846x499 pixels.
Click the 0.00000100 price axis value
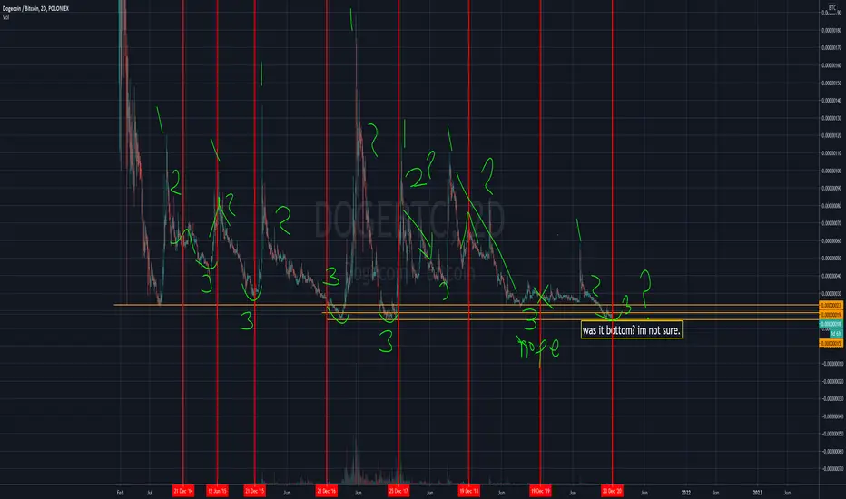coord(831,171)
